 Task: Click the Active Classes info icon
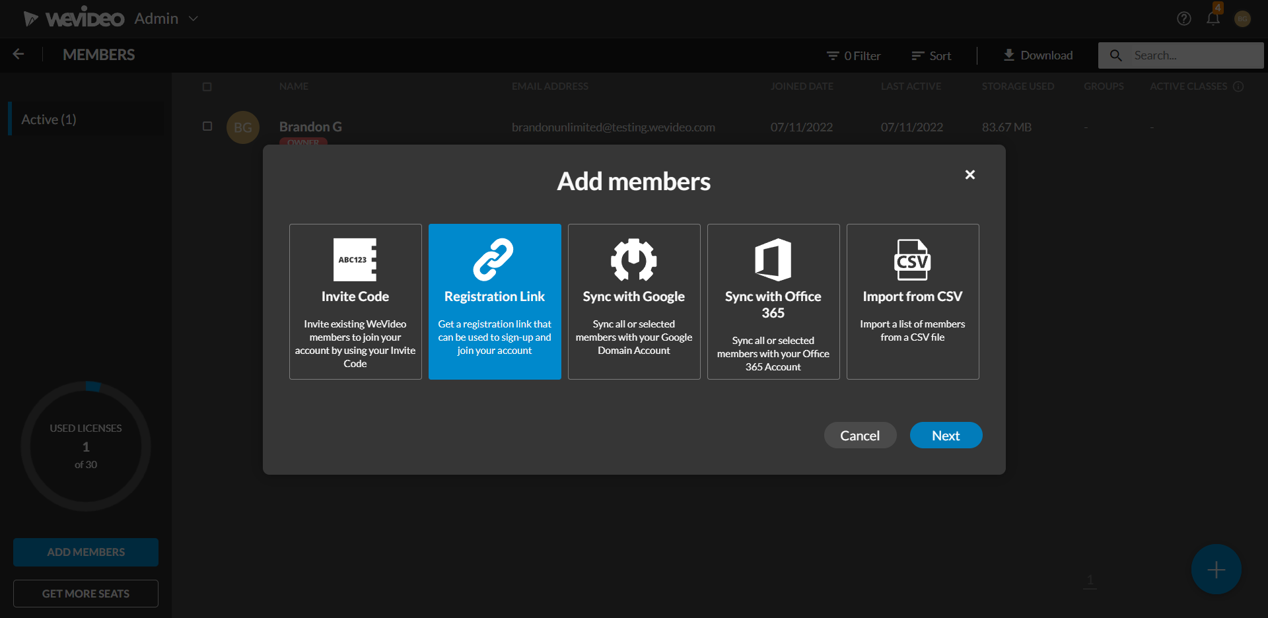(1239, 86)
